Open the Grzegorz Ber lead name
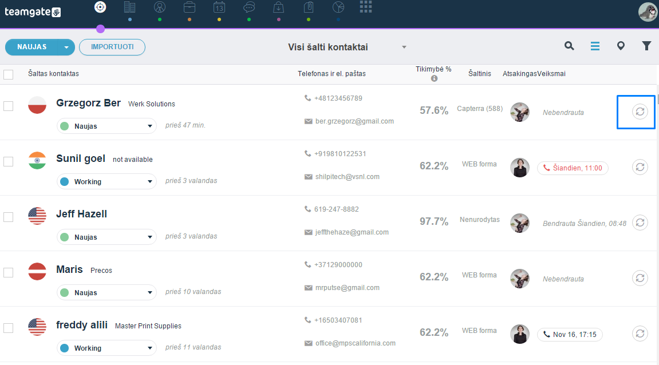This screenshot has width=659, height=365. click(88, 103)
